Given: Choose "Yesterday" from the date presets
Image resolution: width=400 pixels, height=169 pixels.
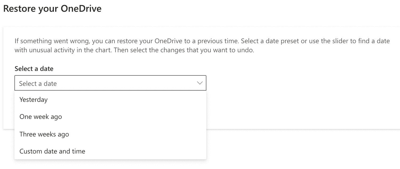Looking at the screenshot, I should click(110, 100).
